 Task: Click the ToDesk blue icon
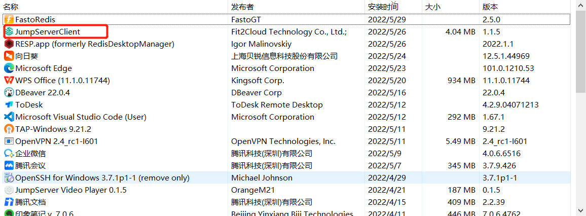[9, 104]
